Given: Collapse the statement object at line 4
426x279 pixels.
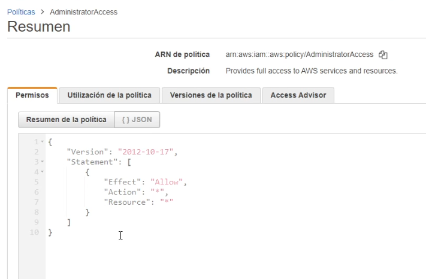Looking at the screenshot, I should pyautogui.click(x=43, y=172).
